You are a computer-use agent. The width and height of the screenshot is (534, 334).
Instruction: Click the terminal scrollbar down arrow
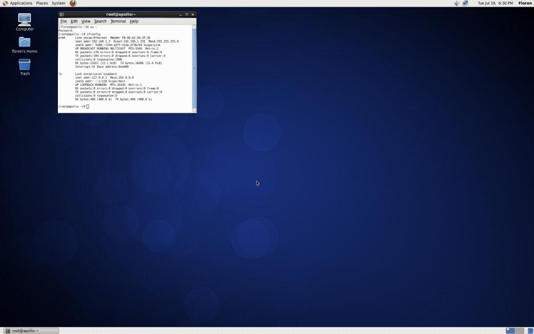point(194,110)
